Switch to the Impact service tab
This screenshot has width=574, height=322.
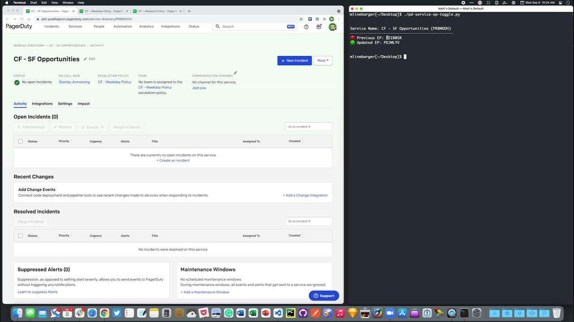83,104
